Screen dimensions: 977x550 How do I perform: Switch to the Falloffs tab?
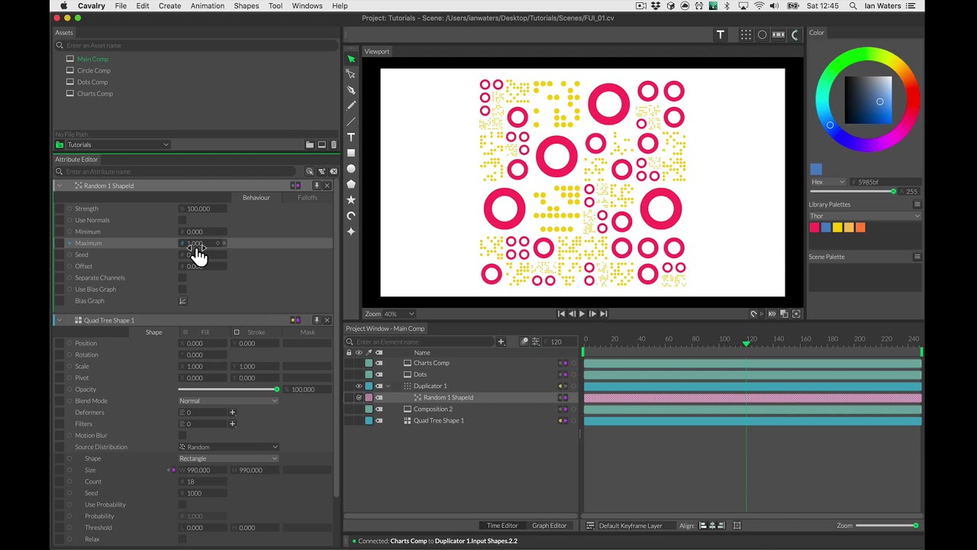[x=307, y=198]
